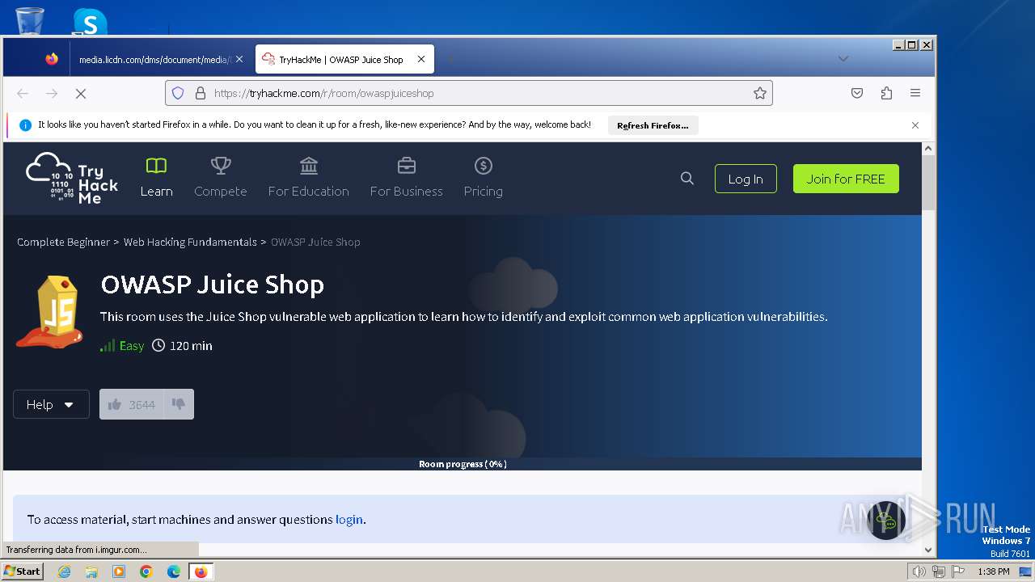Open the Firefox View pinned icon
The width and height of the screenshot is (1035, 582).
tap(52, 59)
